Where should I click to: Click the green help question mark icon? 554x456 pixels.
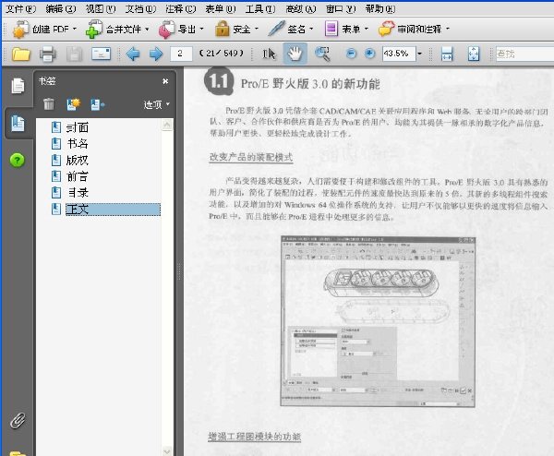click(18, 160)
